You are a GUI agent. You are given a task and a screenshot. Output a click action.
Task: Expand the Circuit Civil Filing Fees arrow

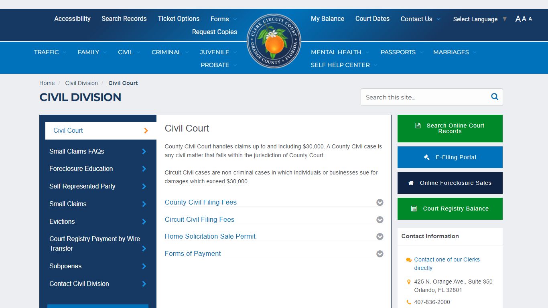click(380, 220)
